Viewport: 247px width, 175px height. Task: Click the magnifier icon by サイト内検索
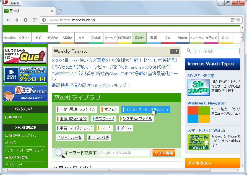tap(189, 51)
